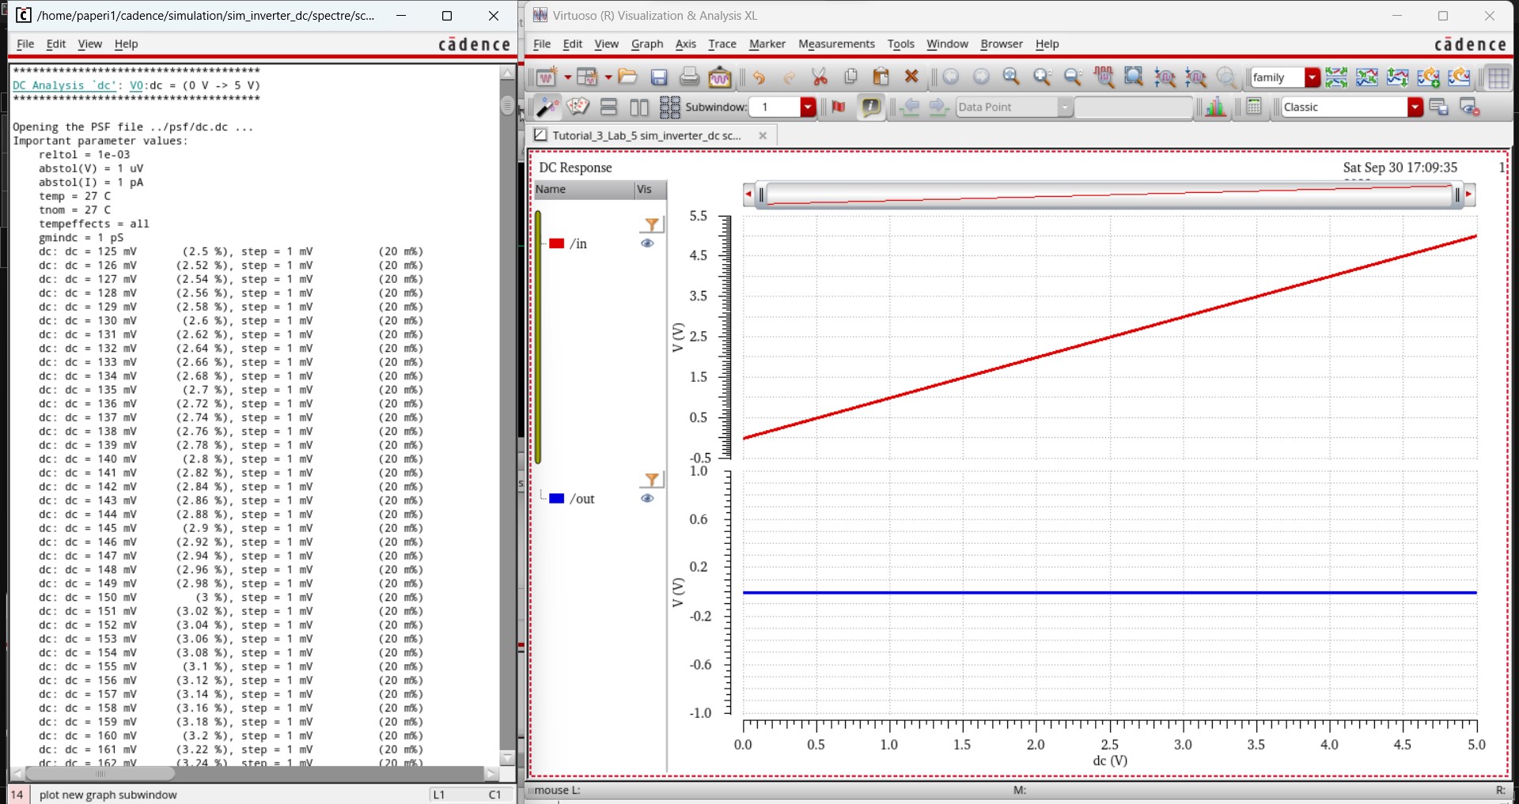Image resolution: width=1519 pixels, height=804 pixels.
Task: Click the zoom out magnifier icon
Action: point(1073,77)
